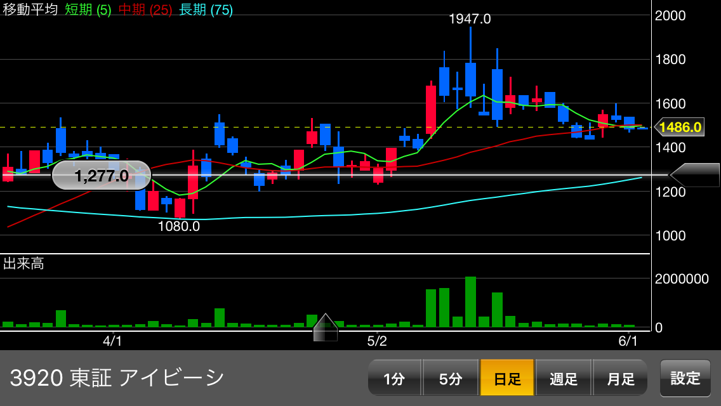
Task: Click the 1947.0 high price marker
Action: pos(470,19)
